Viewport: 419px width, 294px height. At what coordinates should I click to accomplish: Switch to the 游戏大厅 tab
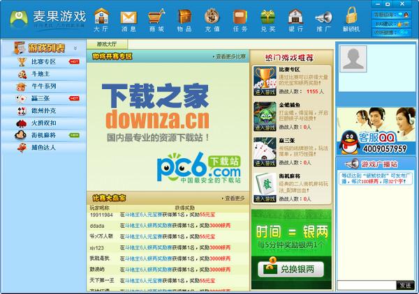point(106,43)
